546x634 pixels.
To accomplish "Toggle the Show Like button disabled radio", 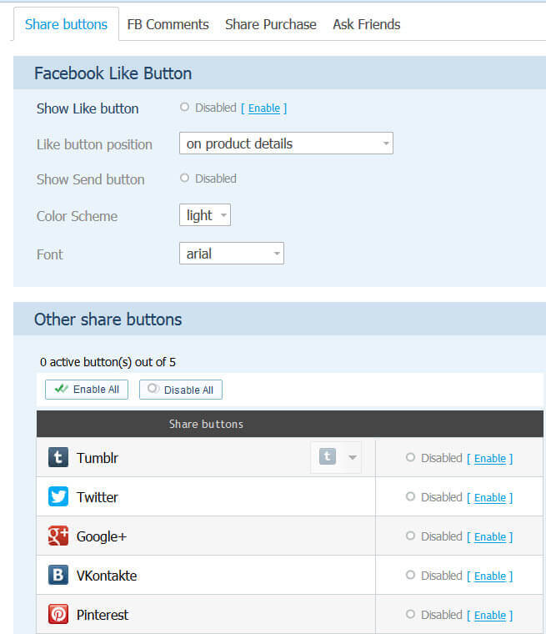I will click(x=184, y=107).
